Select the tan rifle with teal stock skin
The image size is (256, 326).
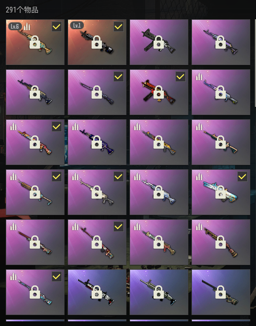pos(35,192)
